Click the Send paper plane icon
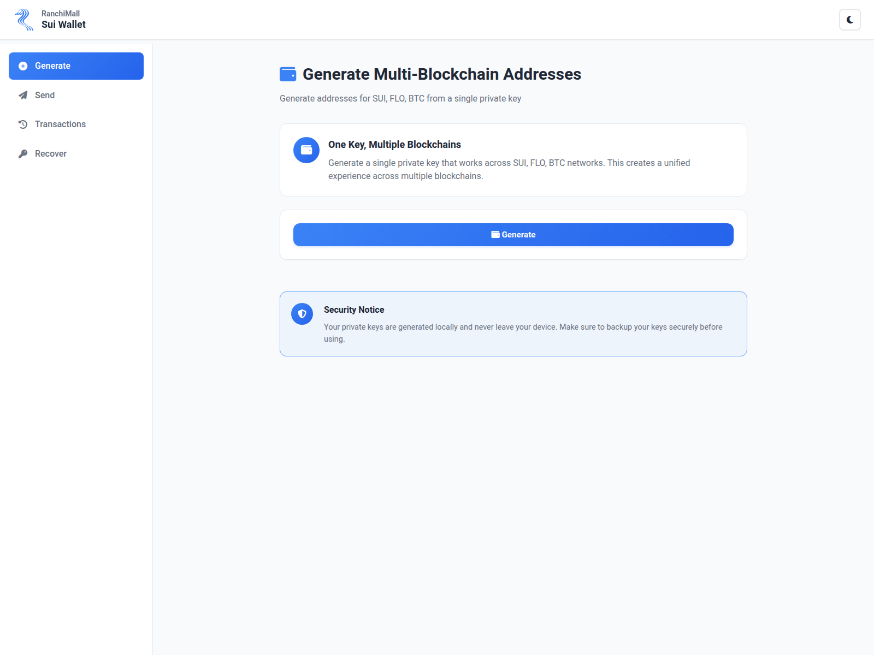The image size is (874, 655). click(x=23, y=95)
